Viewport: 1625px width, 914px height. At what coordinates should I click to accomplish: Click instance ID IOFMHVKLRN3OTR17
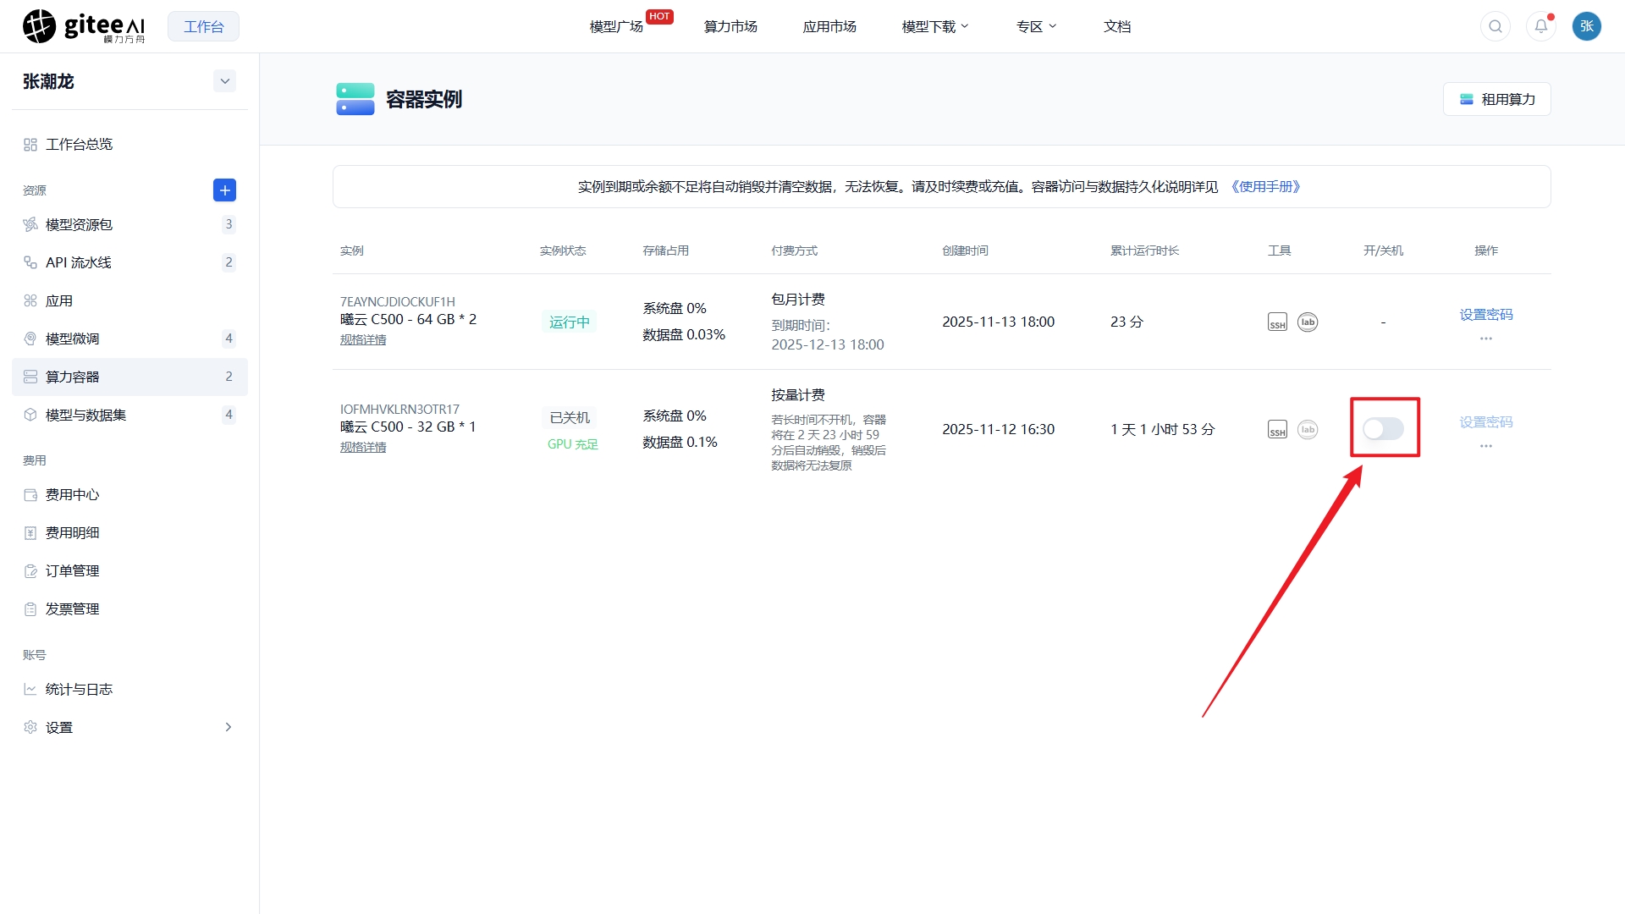[399, 410]
